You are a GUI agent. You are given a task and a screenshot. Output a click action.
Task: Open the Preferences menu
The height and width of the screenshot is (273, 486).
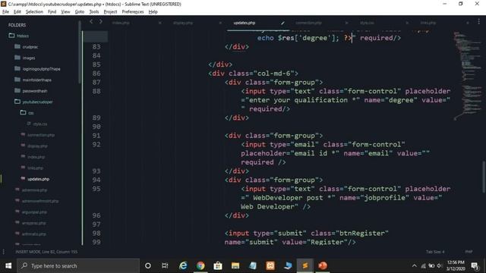click(133, 12)
